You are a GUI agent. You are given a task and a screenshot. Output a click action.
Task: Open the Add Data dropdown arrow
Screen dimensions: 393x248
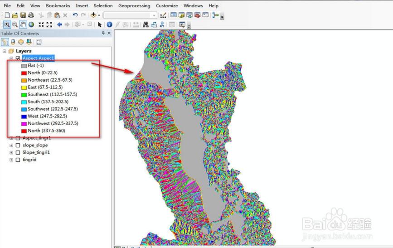[99, 15]
